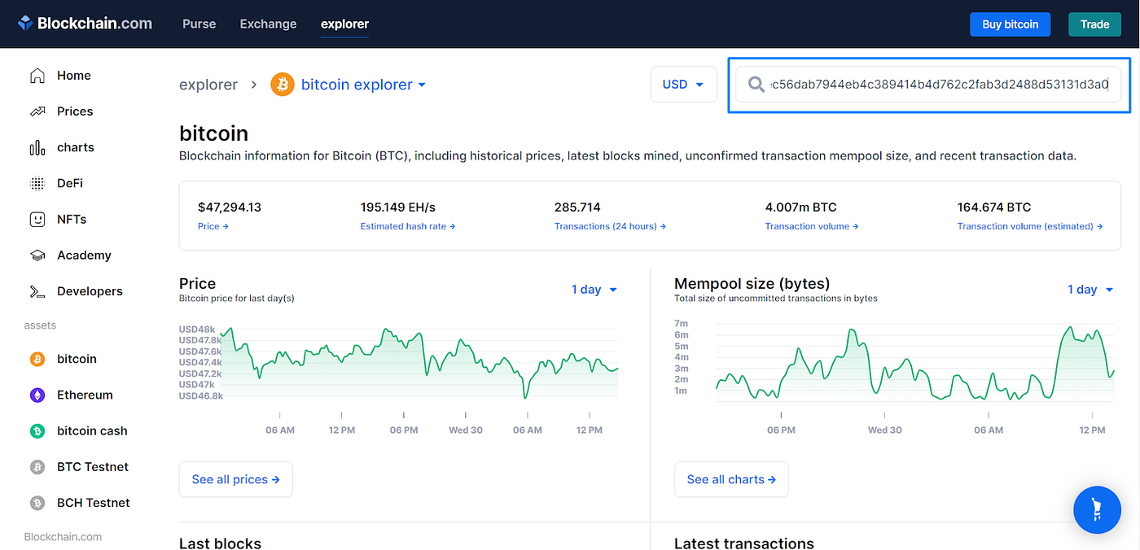Open Transactions (24 hours) link
The height and width of the screenshot is (550, 1140).
tap(610, 226)
